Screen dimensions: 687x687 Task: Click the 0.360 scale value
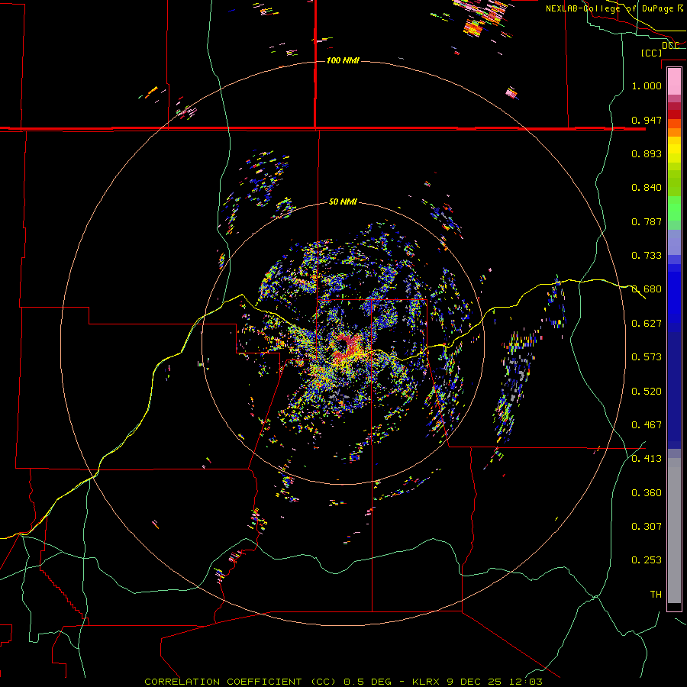click(647, 493)
